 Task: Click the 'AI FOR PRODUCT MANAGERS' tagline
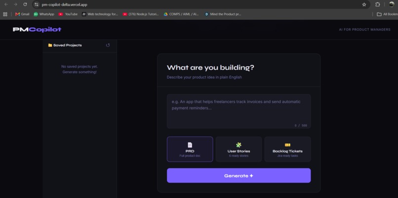click(364, 30)
